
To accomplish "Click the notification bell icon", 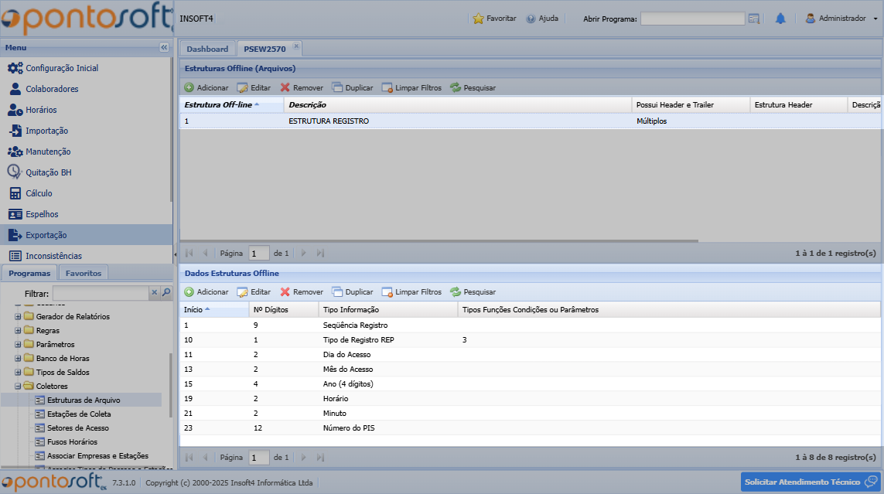I will (780, 19).
